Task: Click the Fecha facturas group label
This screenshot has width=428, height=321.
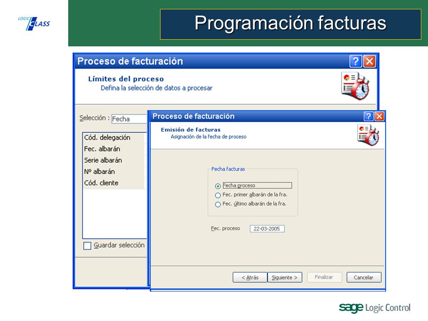Action: coord(228,169)
